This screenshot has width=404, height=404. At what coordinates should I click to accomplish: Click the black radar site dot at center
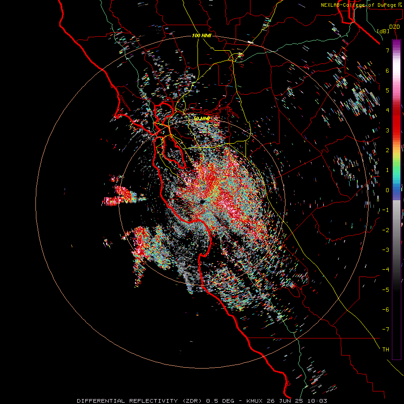pos(202,202)
